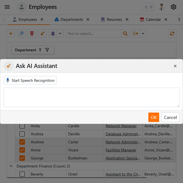
Task: Click the magnifier search button
Action: (x=125, y=34)
